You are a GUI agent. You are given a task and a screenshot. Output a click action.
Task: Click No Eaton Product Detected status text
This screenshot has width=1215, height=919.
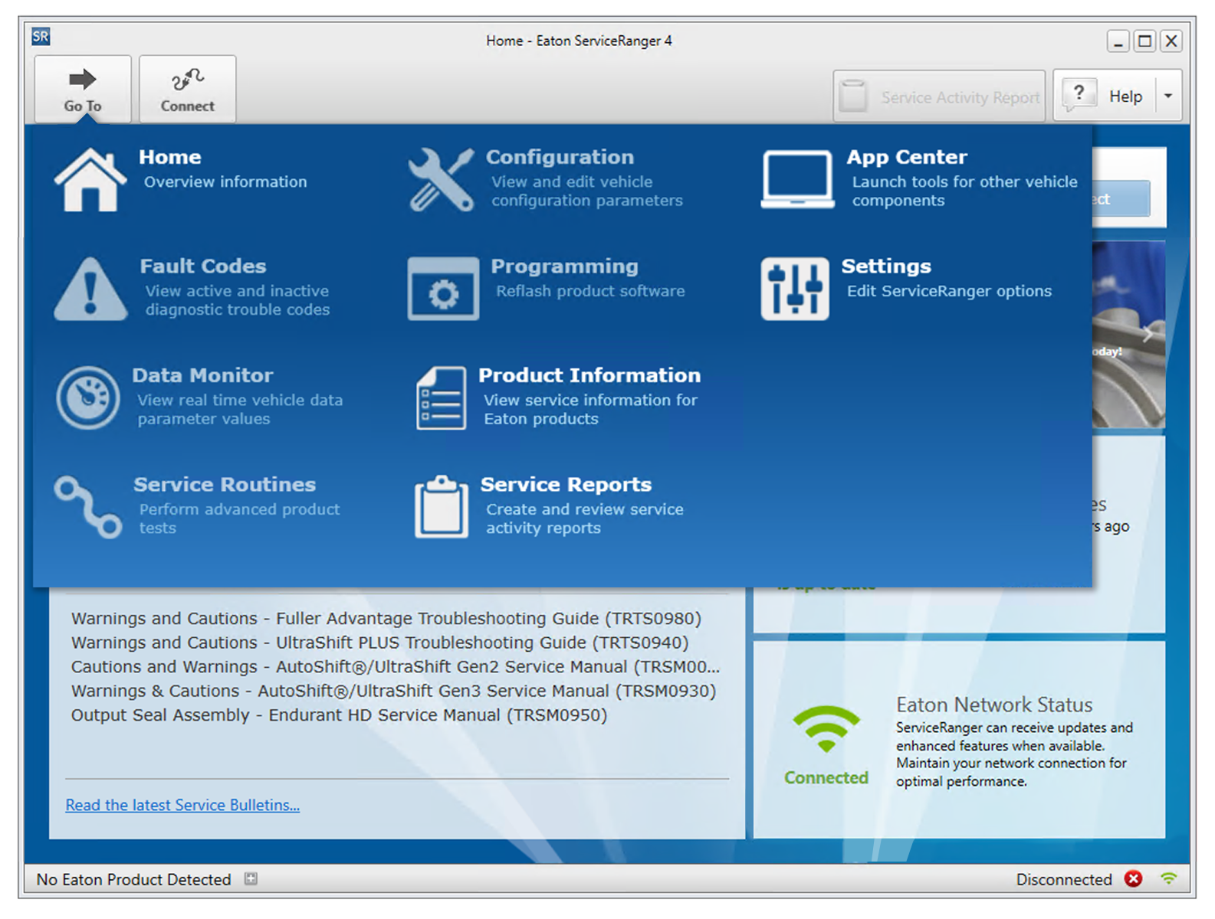(x=134, y=879)
